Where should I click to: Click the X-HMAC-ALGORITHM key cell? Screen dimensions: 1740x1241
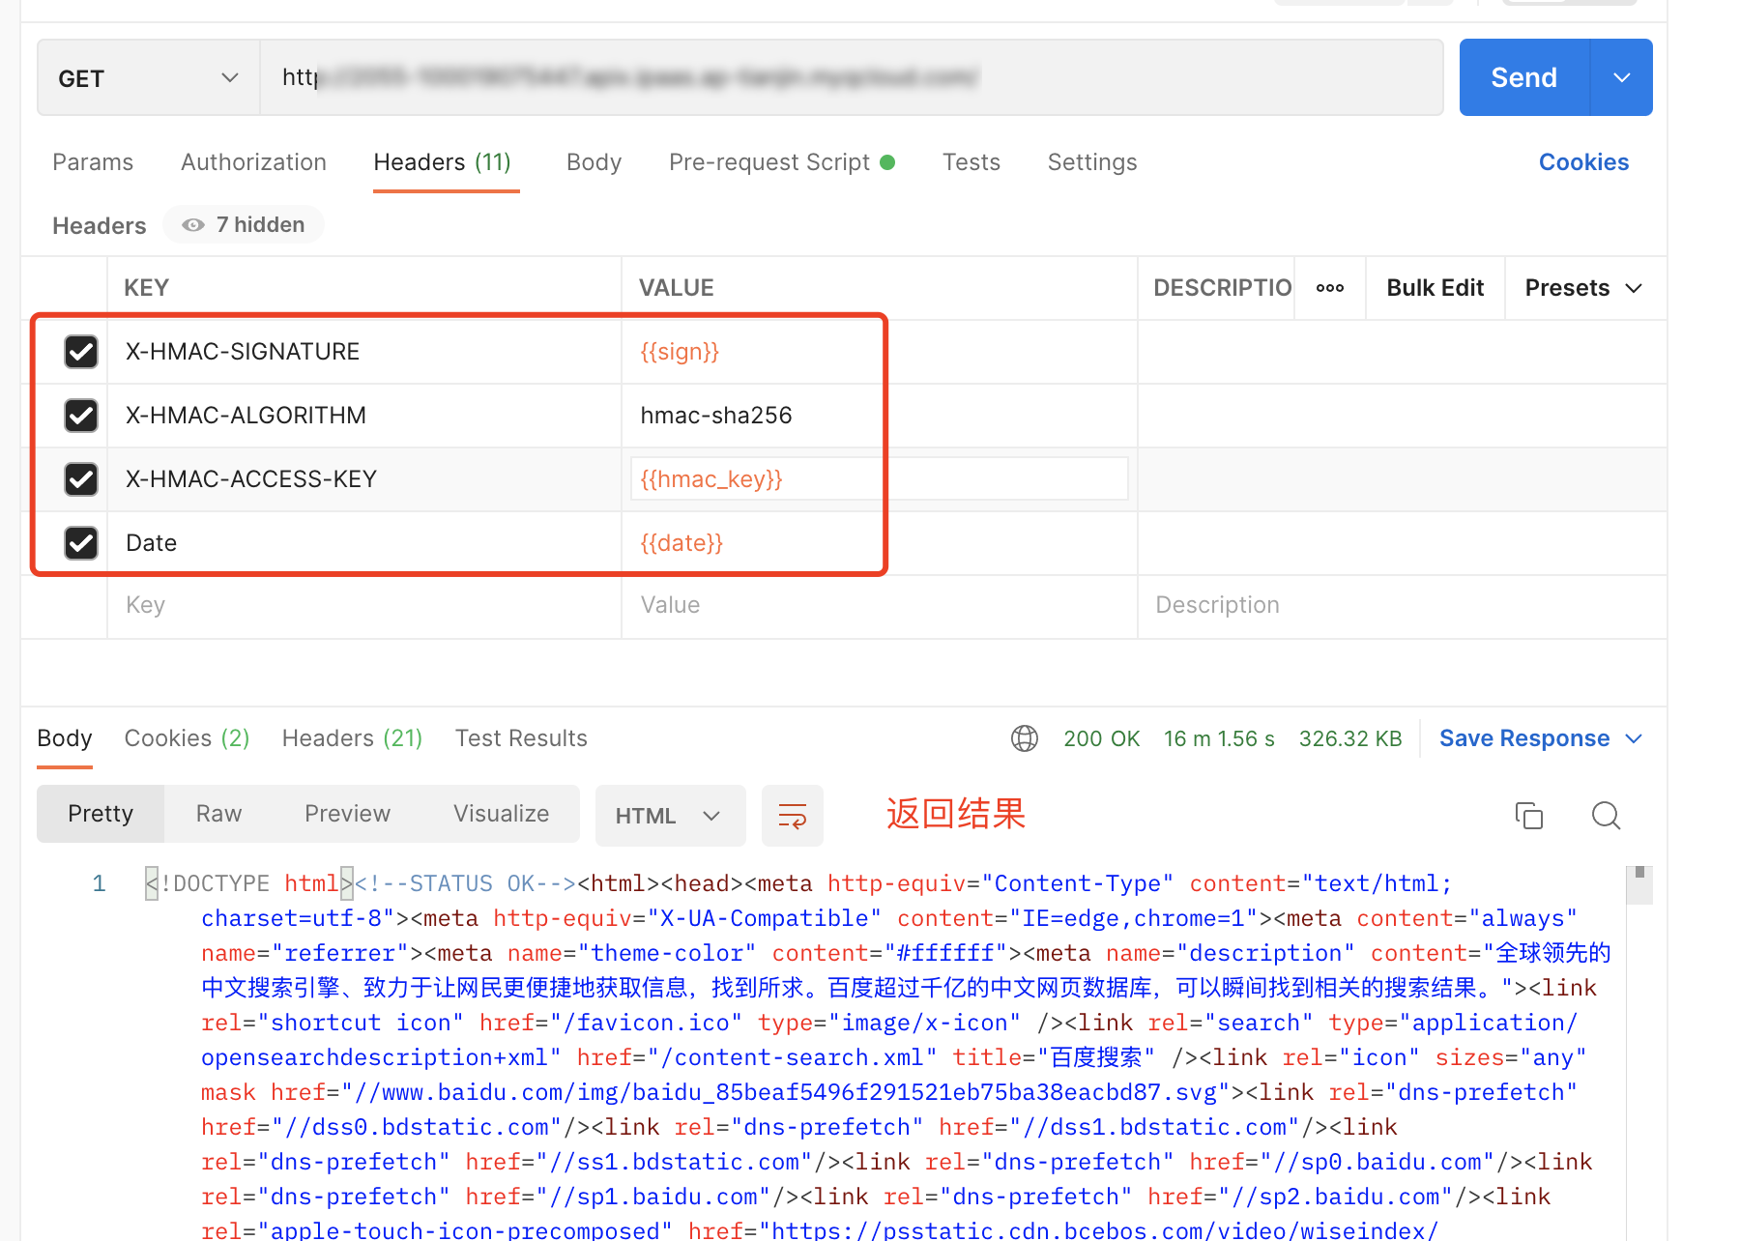(363, 416)
